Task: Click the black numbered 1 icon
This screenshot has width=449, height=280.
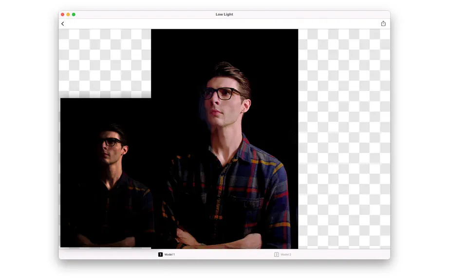Action: [x=160, y=254]
